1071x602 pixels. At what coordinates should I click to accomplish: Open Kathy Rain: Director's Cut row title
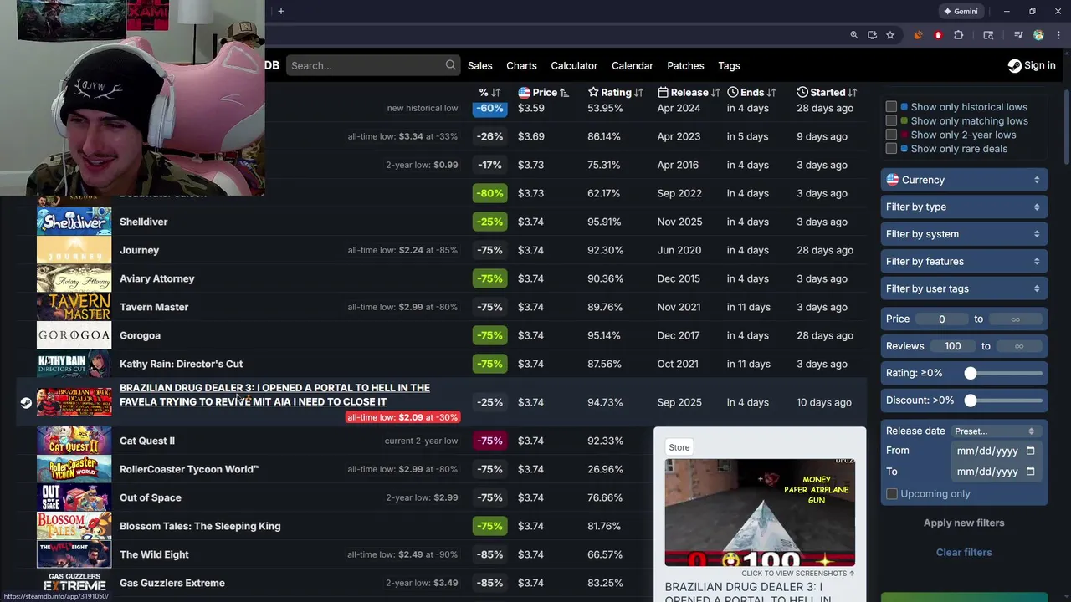point(181,364)
